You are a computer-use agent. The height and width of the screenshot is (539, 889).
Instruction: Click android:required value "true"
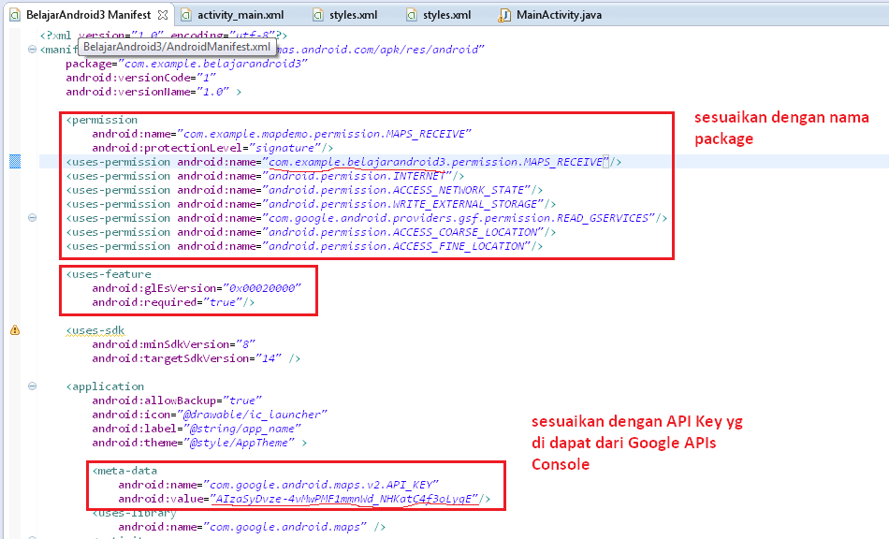(x=223, y=302)
